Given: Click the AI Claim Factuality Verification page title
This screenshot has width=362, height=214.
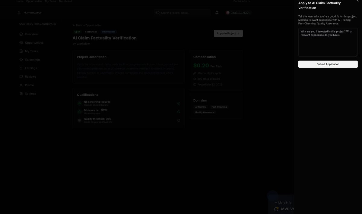Looking at the screenshot, I should 104,38.
